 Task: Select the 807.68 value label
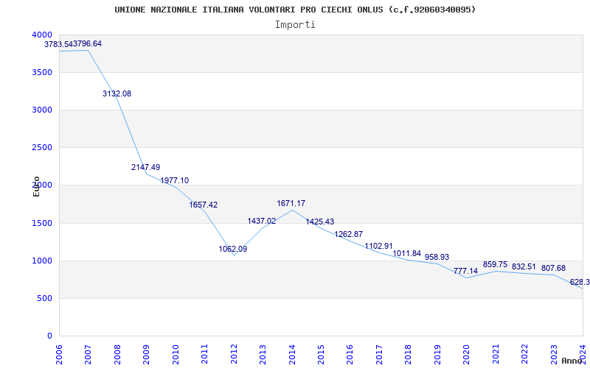pyautogui.click(x=554, y=269)
